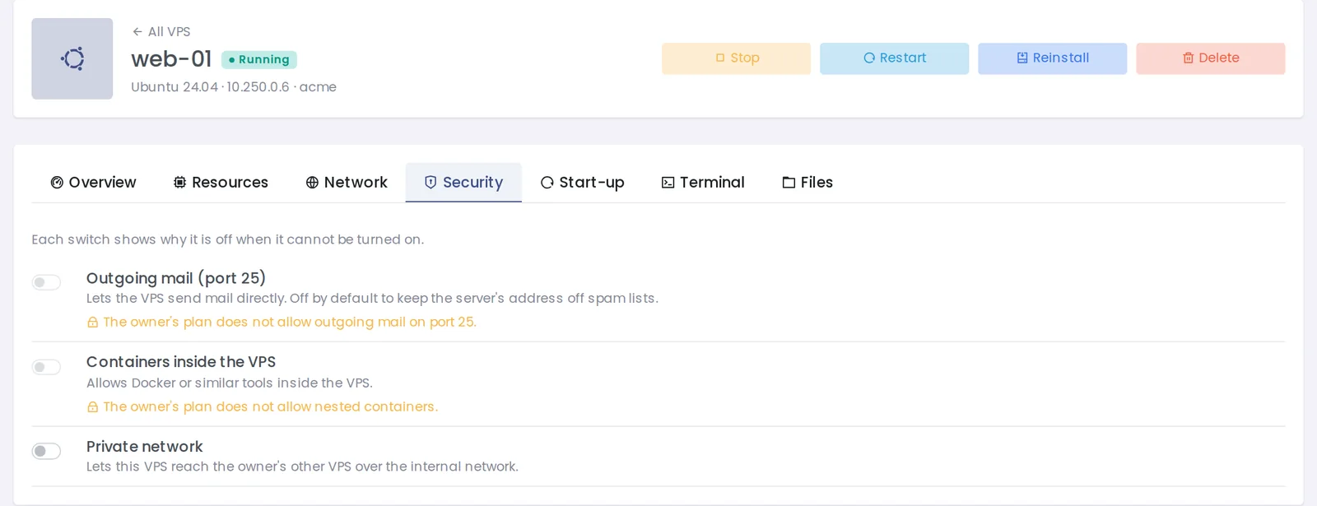
Task: Click the square icon inside the Stop button
Action: (720, 58)
